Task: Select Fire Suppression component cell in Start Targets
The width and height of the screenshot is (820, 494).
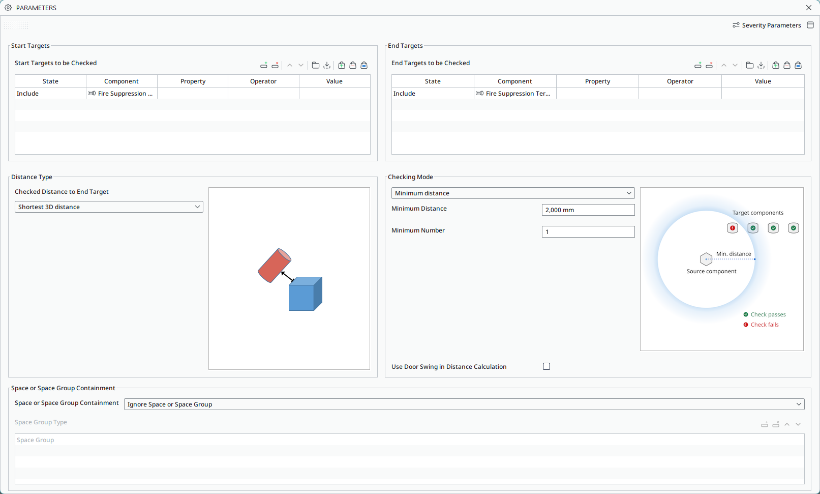Action: (x=122, y=94)
